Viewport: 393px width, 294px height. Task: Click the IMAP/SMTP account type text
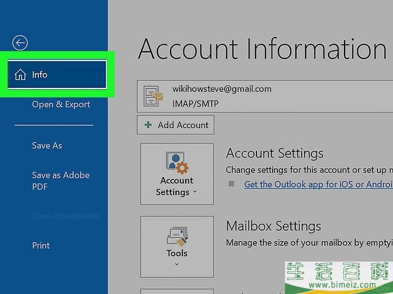pyautogui.click(x=195, y=104)
